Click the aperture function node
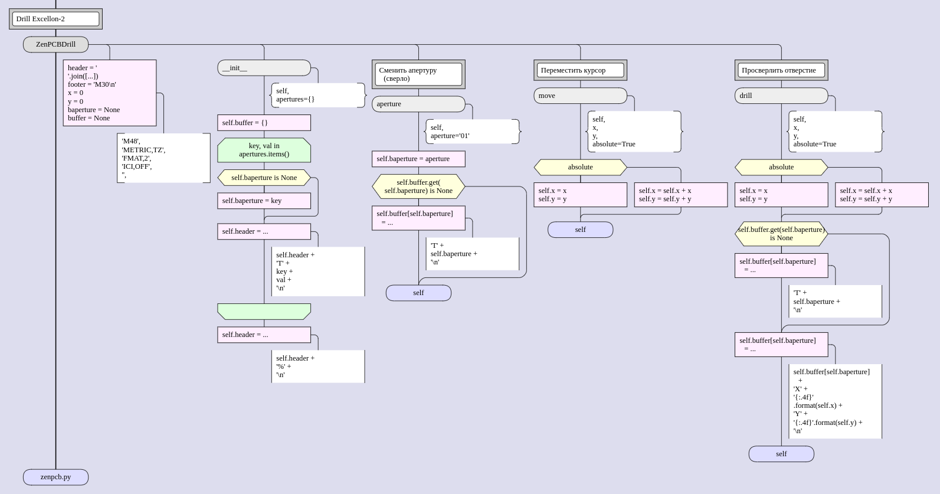The height and width of the screenshot is (494, 940). pos(418,104)
